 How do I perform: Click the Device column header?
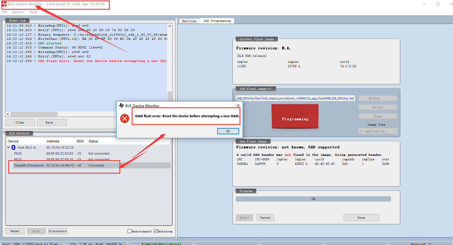point(26,141)
